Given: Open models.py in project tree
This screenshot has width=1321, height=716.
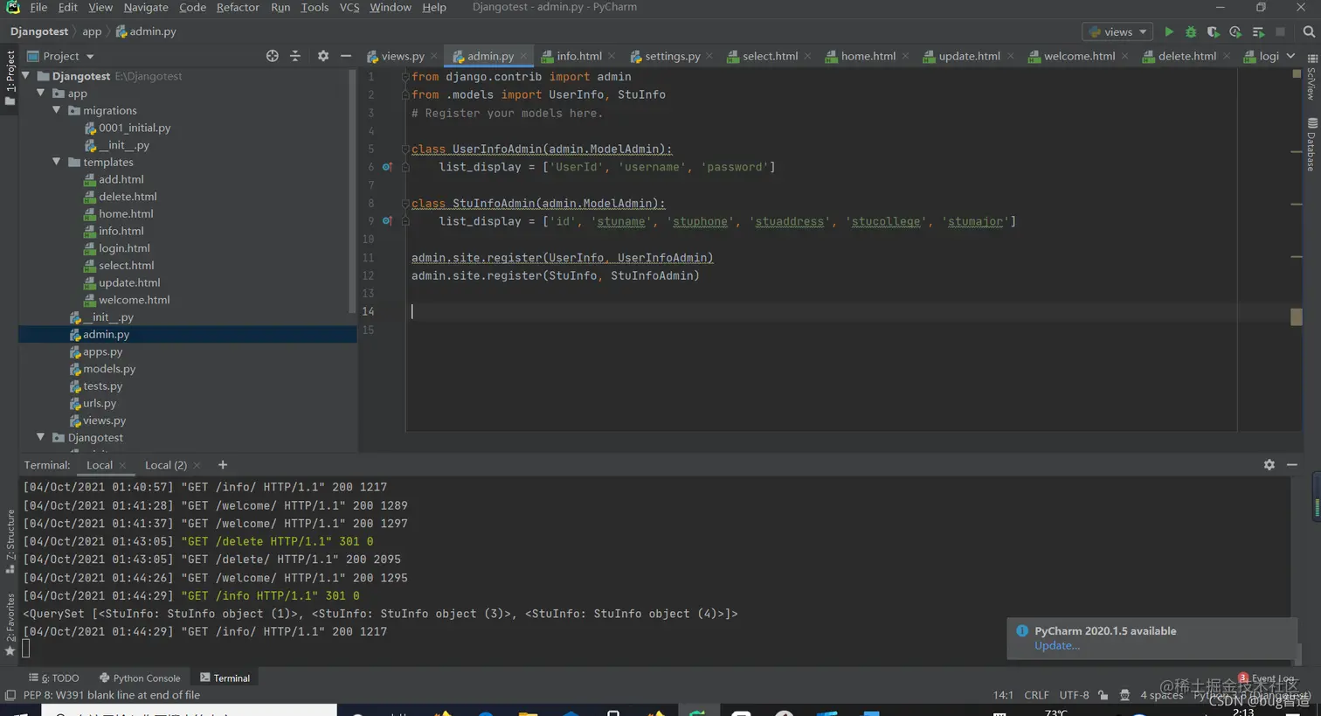Looking at the screenshot, I should [x=103, y=369].
